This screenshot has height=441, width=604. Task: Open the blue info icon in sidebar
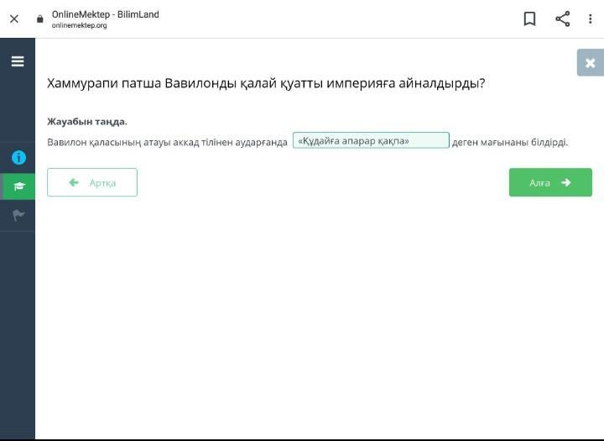coord(18,157)
